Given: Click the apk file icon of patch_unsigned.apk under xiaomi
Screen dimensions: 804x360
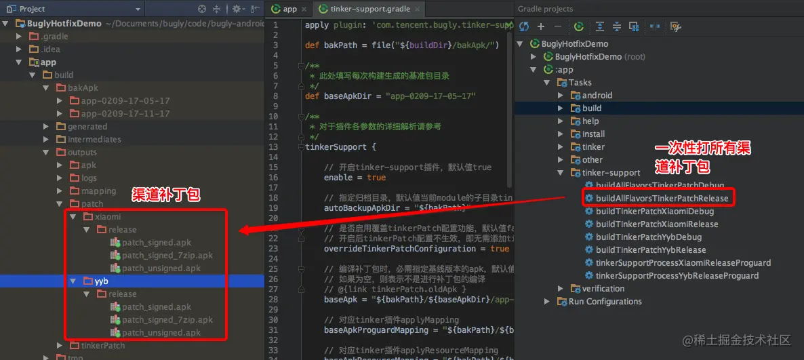Looking at the screenshot, I should click(115, 268).
